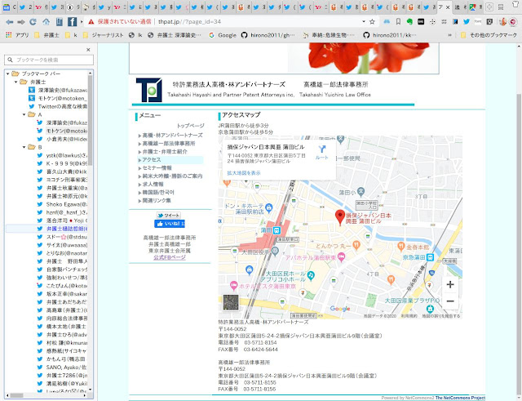The width and height of the screenshot is (522, 401).
Task: Click the Twitter bird extension icon in the toolbar
Action: (x=467, y=22)
